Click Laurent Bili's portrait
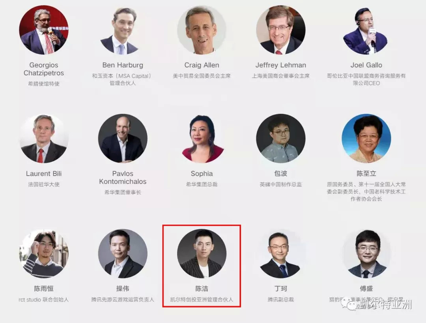The height and width of the screenshot is (323, 426). click(x=44, y=138)
